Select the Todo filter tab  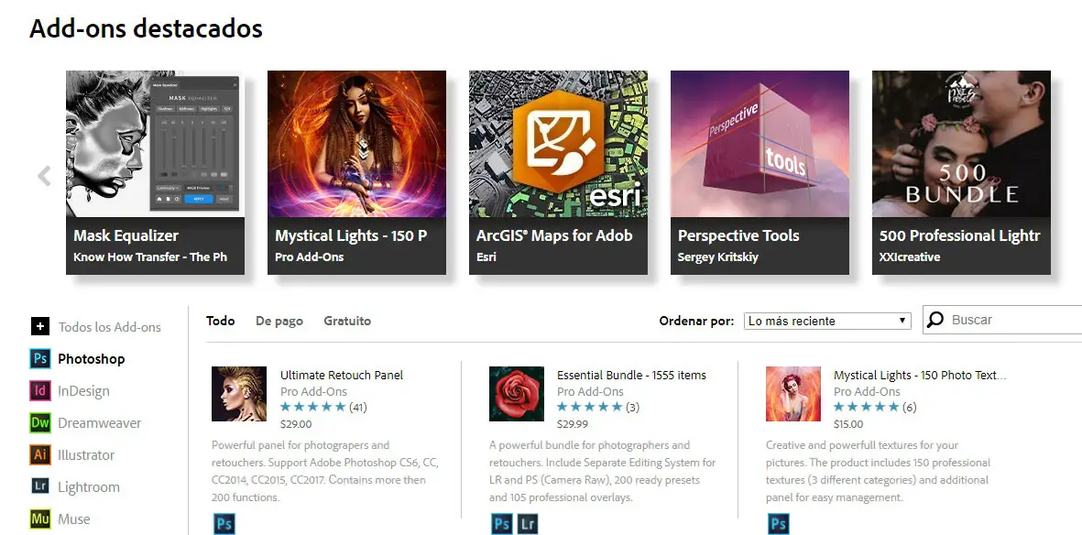(x=220, y=321)
